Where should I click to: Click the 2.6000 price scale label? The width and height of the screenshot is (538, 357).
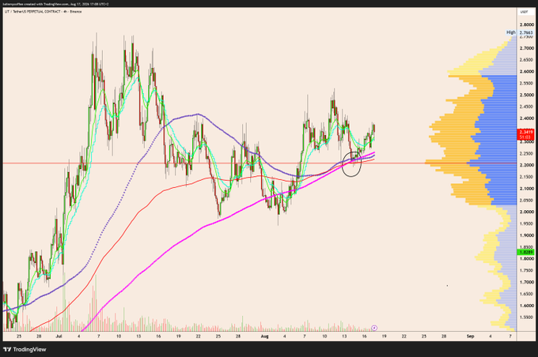pos(526,72)
